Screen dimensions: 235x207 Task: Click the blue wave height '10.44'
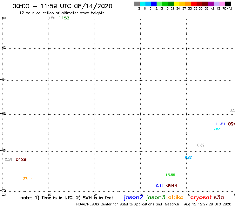[159, 186]
